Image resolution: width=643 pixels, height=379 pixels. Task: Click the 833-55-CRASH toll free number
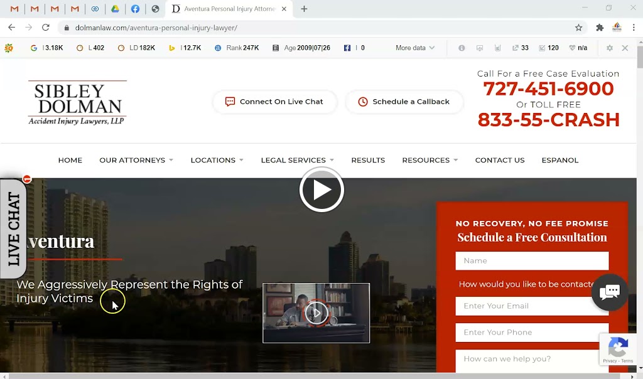(548, 120)
